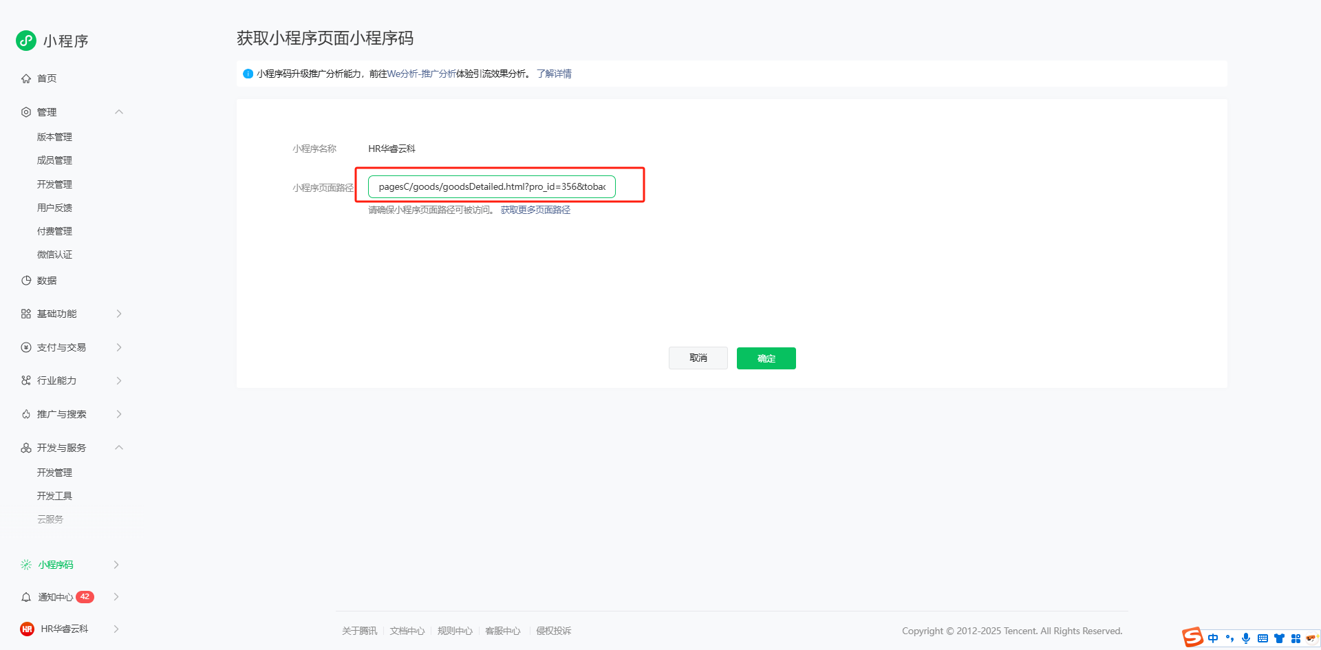Screen dimensions: 1321x650
Task: Click the Sogou input method S icon
Action: (x=1192, y=638)
